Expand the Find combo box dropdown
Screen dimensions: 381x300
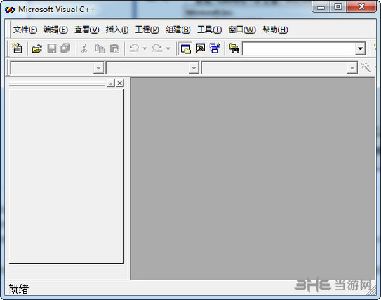pyautogui.click(x=360, y=49)
